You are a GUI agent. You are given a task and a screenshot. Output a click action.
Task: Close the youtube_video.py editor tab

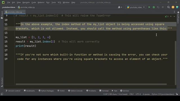(x=24, y=12)
